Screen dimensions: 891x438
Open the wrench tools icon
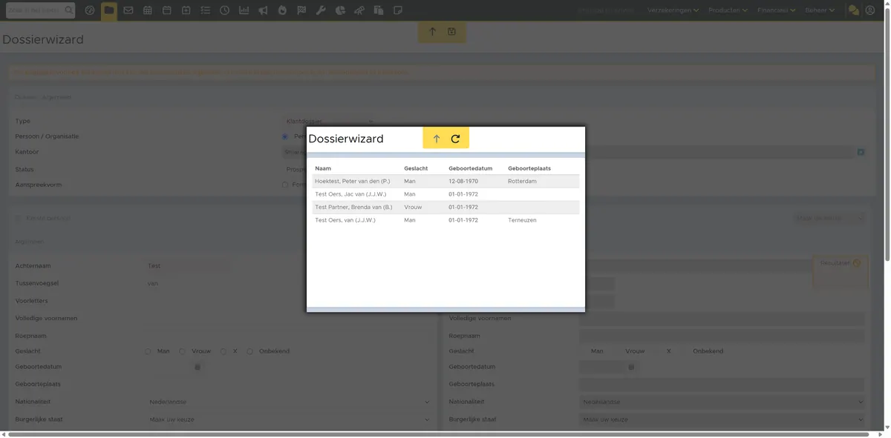point(321,10)
